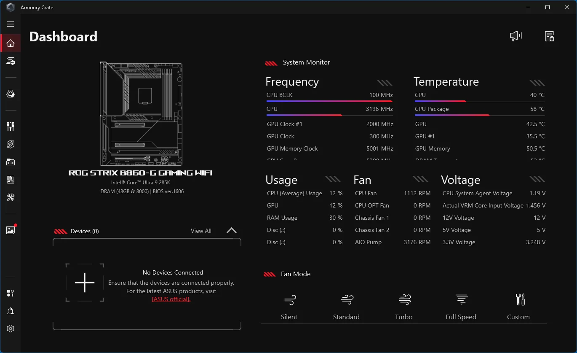577x353 pixels.
Task: Click the RAM Usage row
Action: click(x=305, y=218)
